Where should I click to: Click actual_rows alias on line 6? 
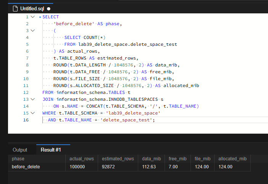click(x=82, y=51)
